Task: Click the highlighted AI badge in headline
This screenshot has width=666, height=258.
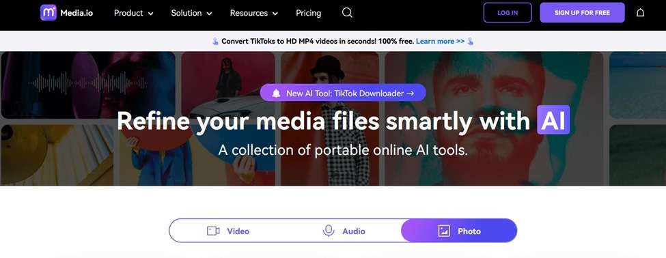Action: pyautogui.click(x=553, y=120)
